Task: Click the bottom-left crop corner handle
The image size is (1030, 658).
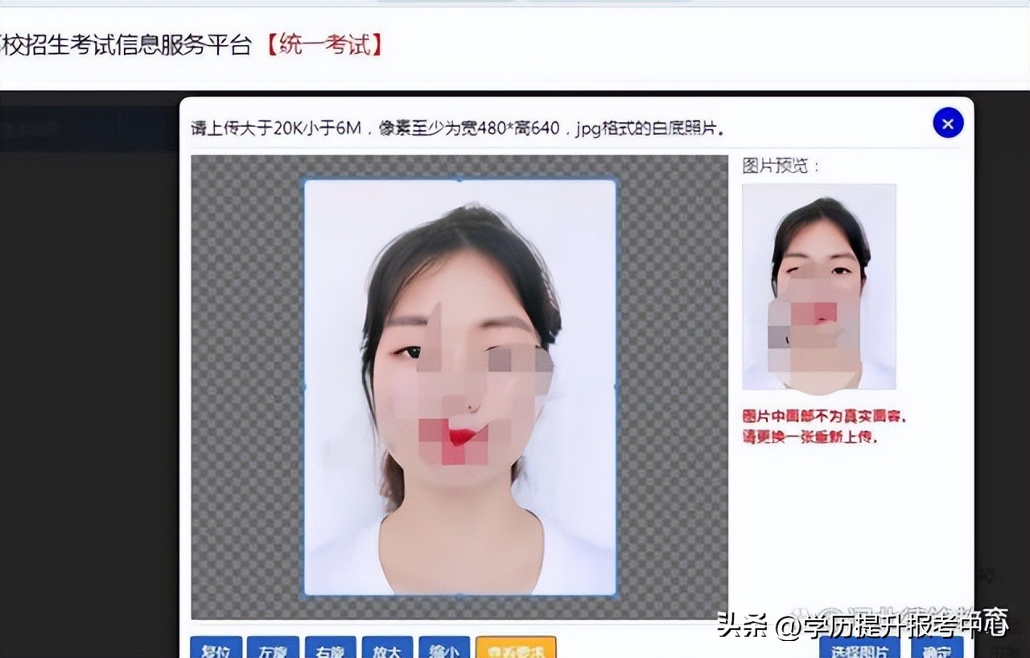Action: [x=304, y=595]
